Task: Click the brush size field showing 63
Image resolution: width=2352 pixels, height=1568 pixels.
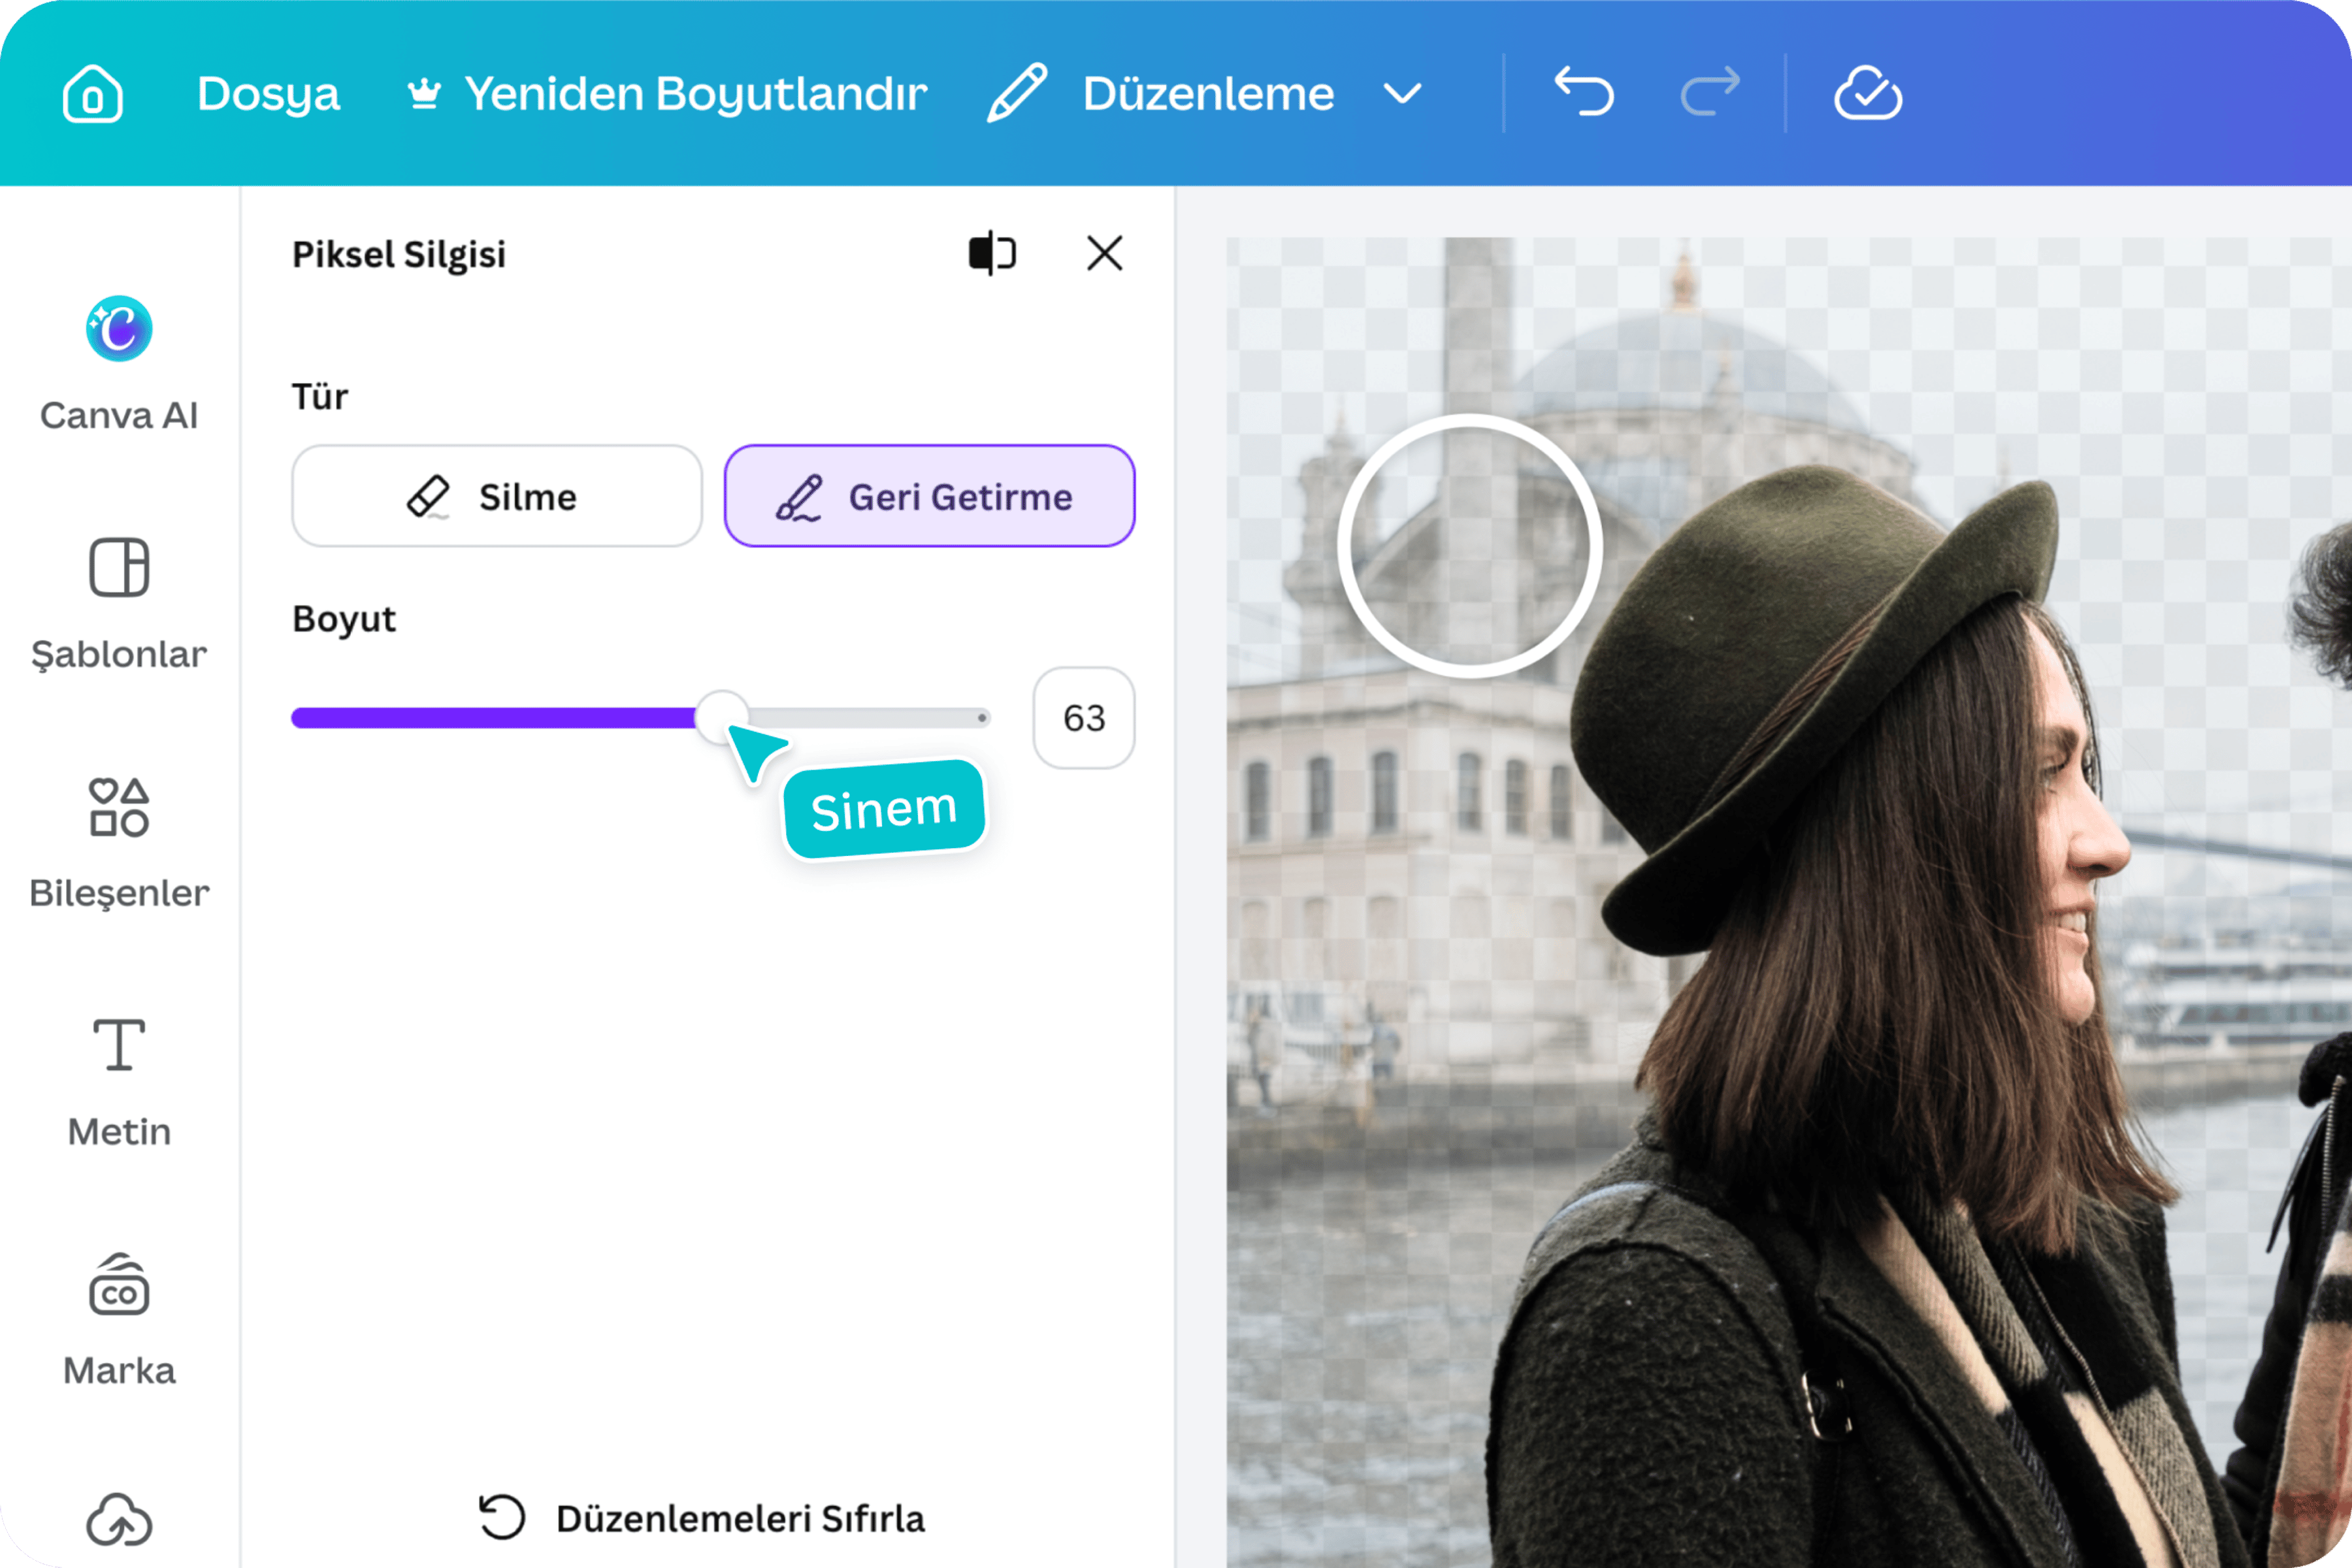Action: 1084,718
